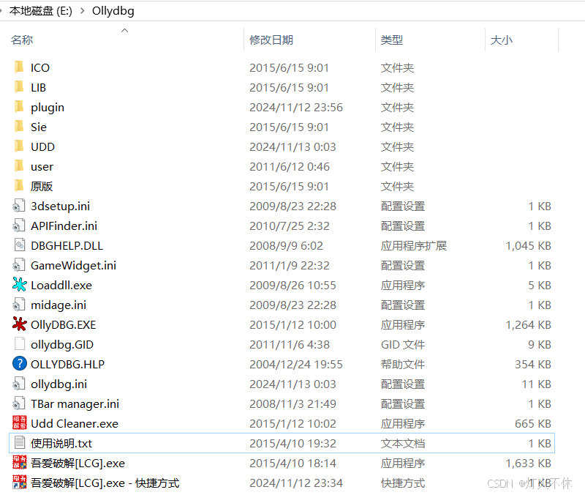Image resolution: width=585 pixels, height=495 pixels.
Task: Click size 354 KB of OLLYDBG.HLP
Action: (533, 364)
